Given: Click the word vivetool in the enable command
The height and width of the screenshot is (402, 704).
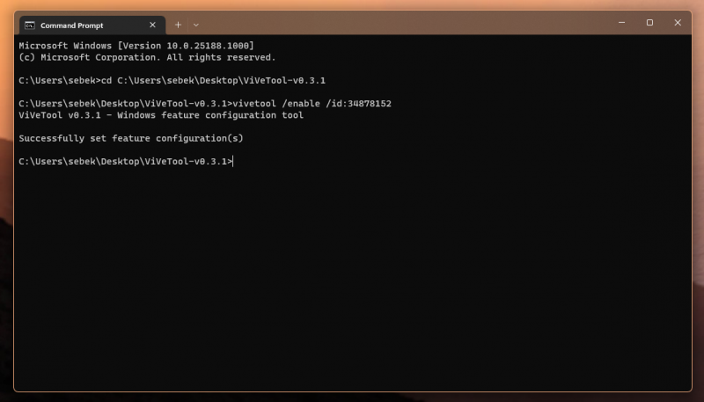Looking at the screenshot, I should pos(254,104).
